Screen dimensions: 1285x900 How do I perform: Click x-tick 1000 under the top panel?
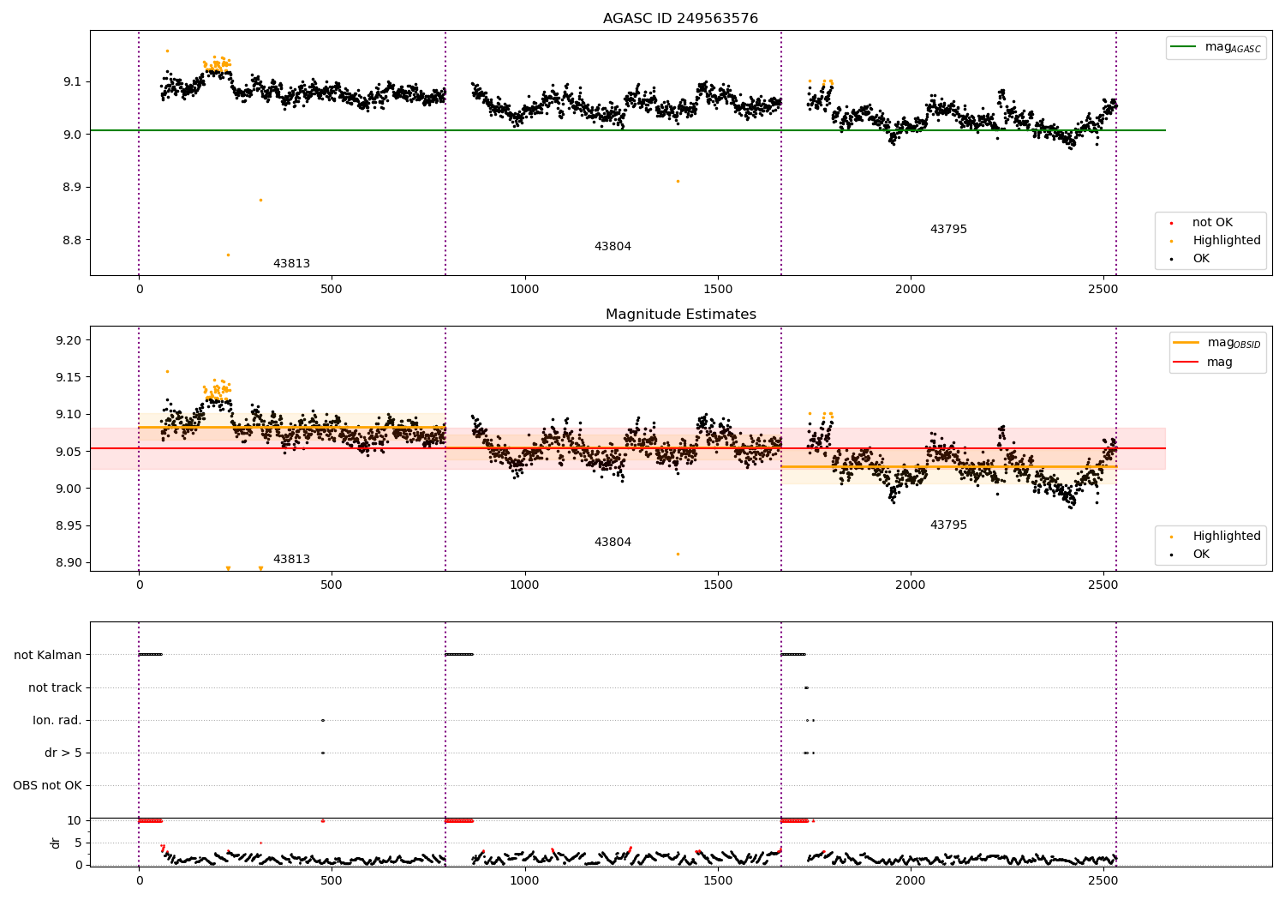point(524,290)
